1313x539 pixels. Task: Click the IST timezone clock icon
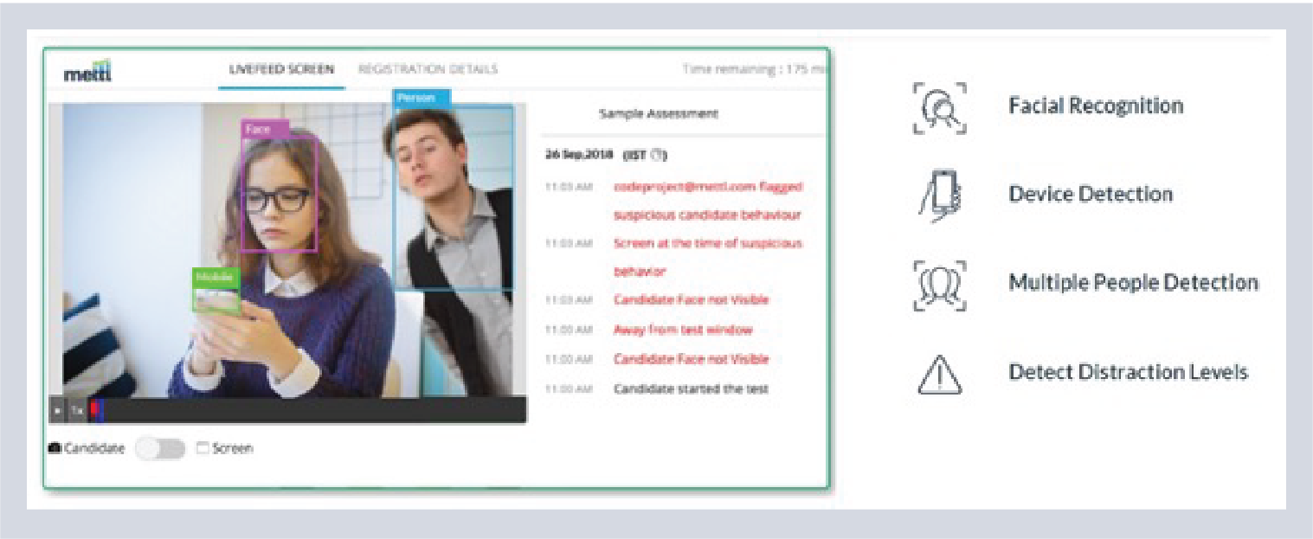click(657, 155)
